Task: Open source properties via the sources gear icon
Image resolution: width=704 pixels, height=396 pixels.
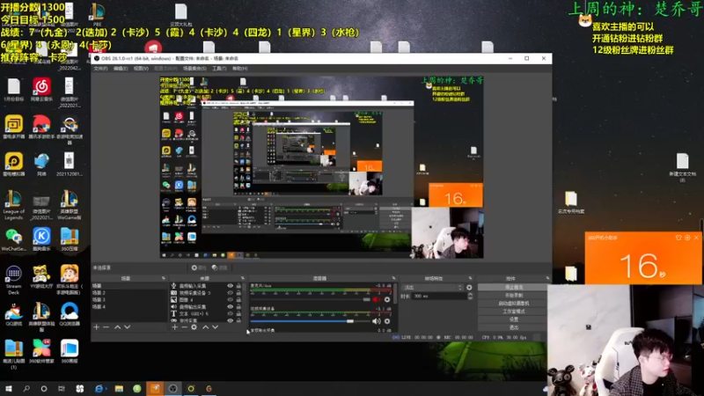Action: pyautogui.click(x=194, y=327)
